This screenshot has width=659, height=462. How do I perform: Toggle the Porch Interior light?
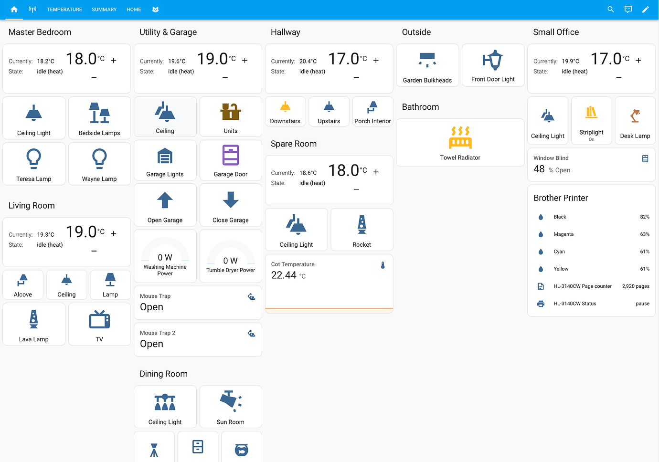pyautogui.click(x=372, y=112)
